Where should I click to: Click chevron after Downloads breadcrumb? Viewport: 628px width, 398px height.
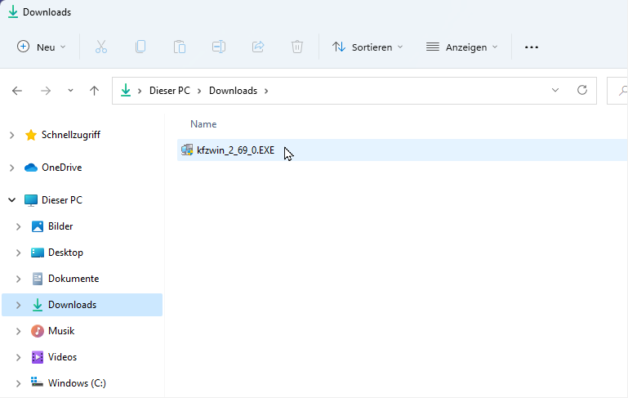[x=266, y=91]
